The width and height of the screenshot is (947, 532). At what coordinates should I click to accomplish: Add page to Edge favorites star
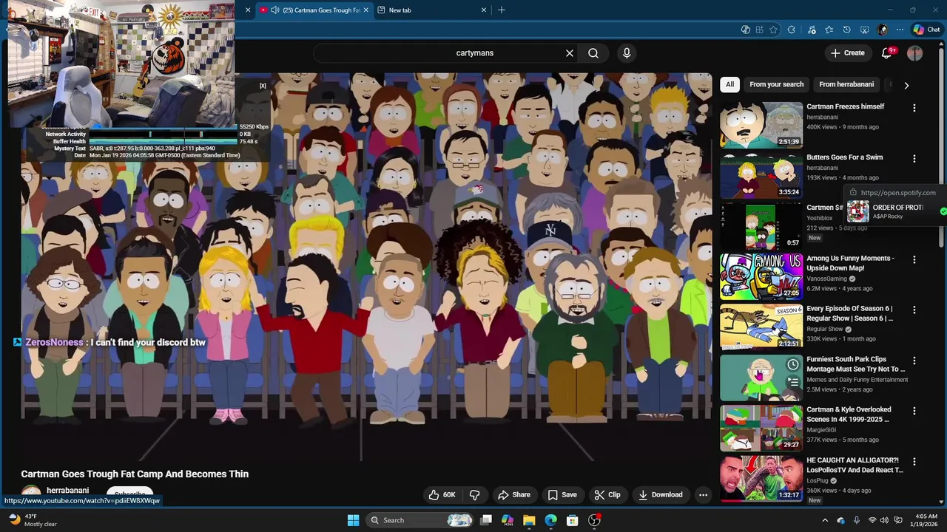pos(773,30)
